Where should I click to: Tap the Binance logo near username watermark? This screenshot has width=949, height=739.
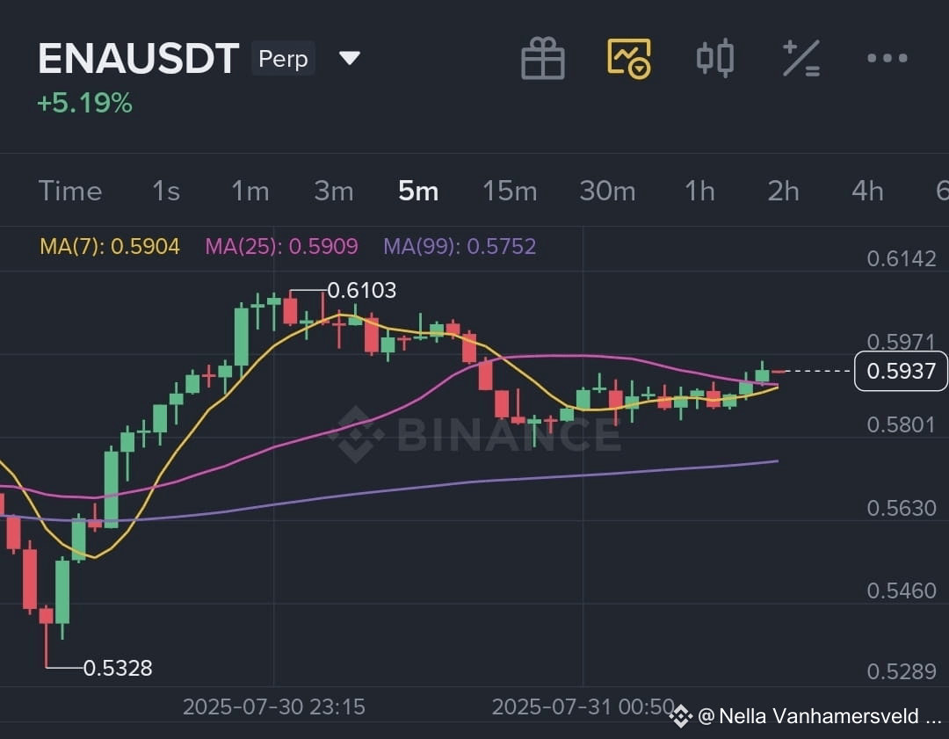681,716
